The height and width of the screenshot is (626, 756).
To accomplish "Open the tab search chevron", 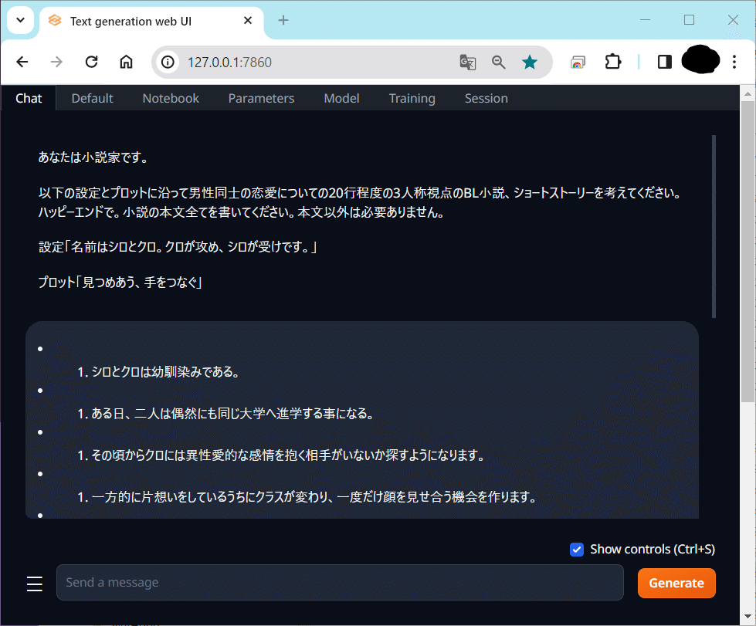I will [20, 20].
